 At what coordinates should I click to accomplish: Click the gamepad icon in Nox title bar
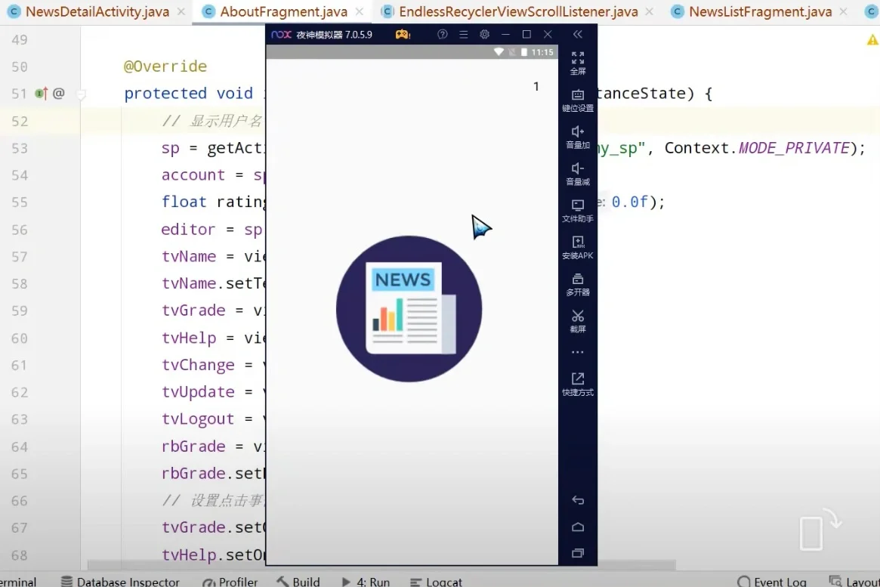point(402,34)
